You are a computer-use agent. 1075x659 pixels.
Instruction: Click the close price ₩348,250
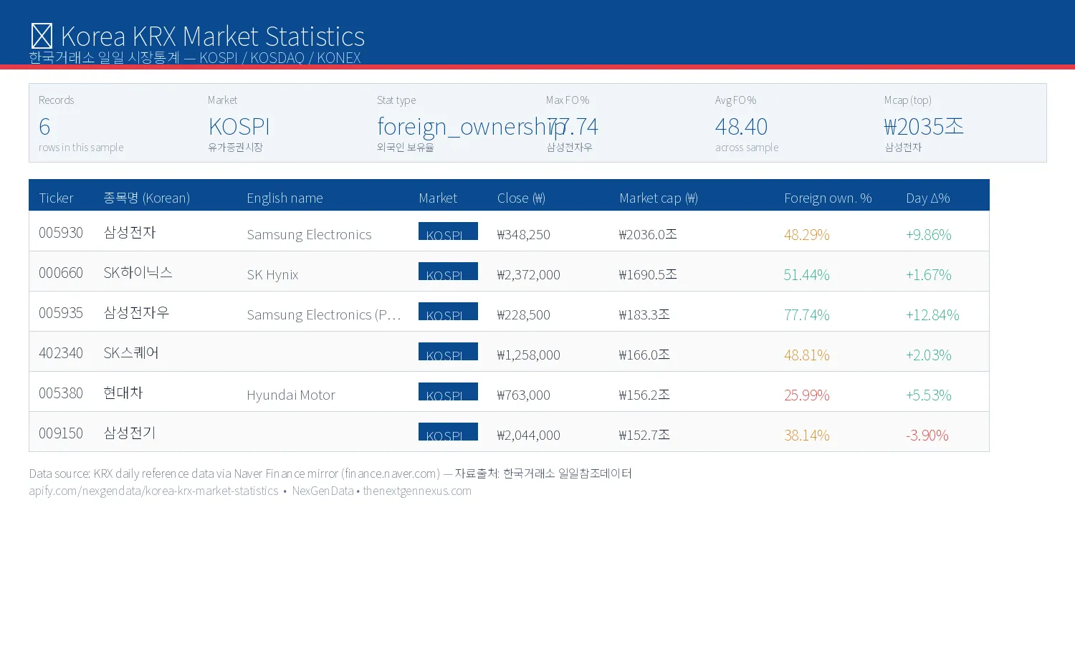[x=524, y=235]
